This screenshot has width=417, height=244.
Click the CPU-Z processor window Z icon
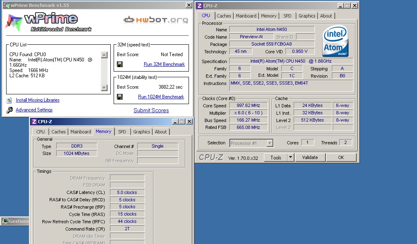tap(200, 6)
